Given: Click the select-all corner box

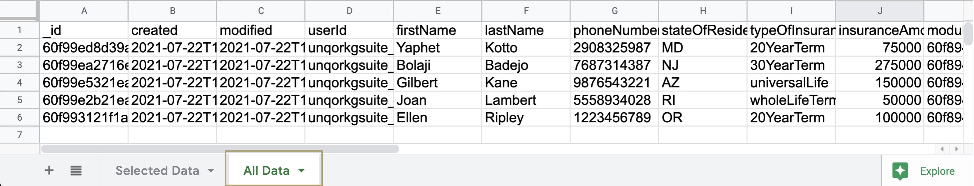Looking at the screenshot, I should (x=19, y=10).
